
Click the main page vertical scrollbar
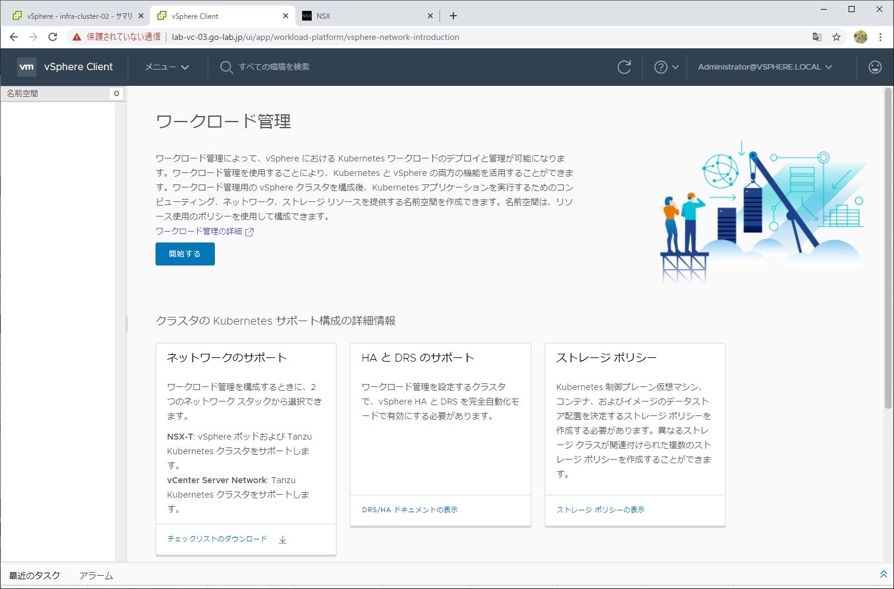click(x=889, y=248)
